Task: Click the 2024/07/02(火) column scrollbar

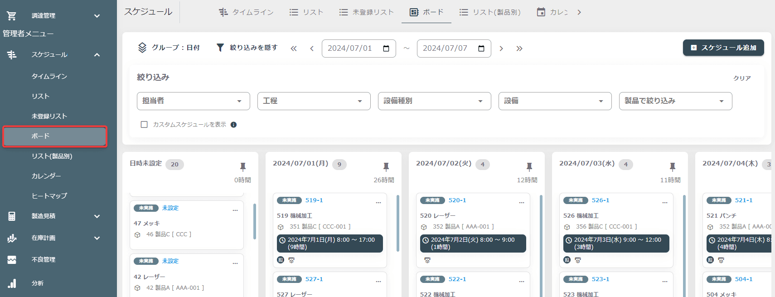Action: pyautogui.click(x=541, y=246)
